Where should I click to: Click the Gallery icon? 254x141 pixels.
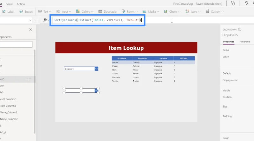78,11
